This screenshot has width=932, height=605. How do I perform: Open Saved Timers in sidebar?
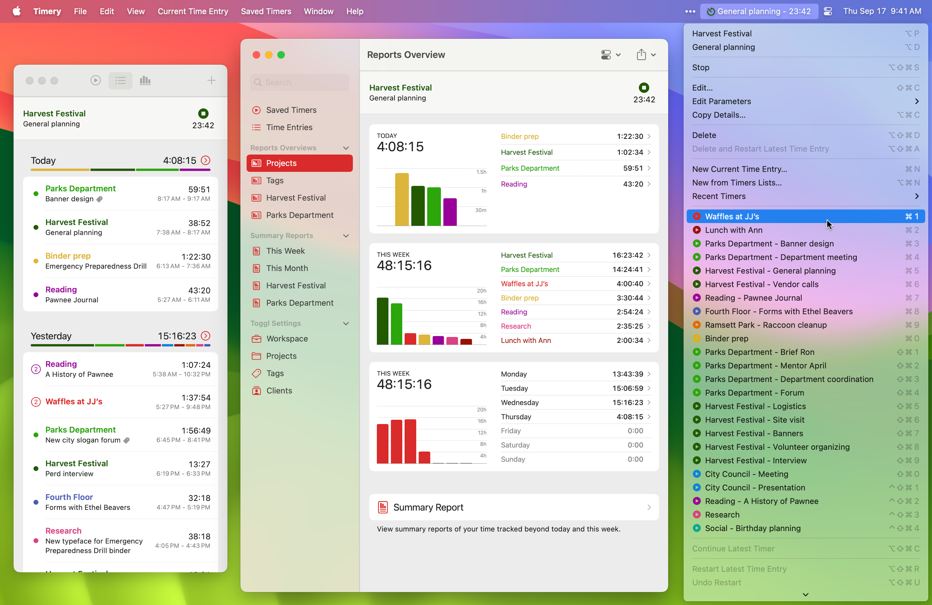300,110
